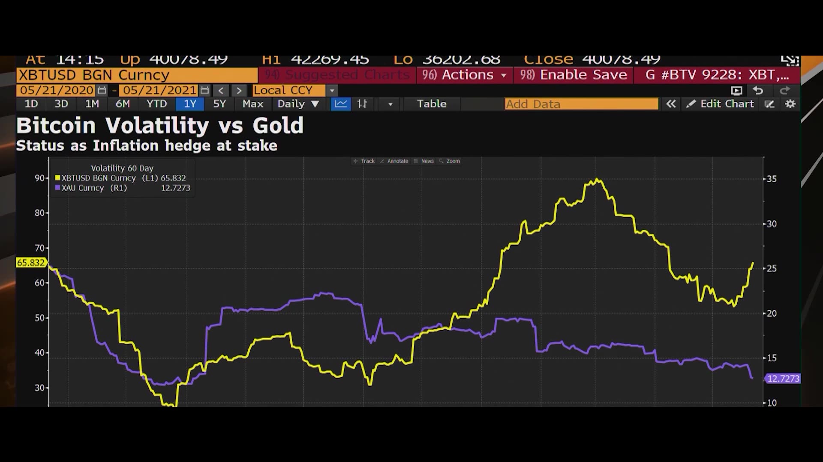Click the redo arrow icon

(x=784, y=91)
